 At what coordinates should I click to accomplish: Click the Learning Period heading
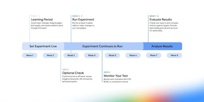click(42, 20)
